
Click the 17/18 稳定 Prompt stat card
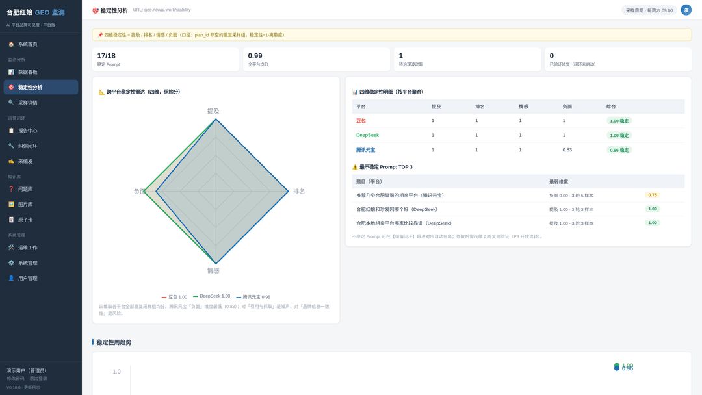(x=166, y=59)
